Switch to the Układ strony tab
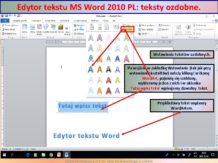Image resolution: width=218 pixels, height=163 pixels. click(x=50, y=21)
